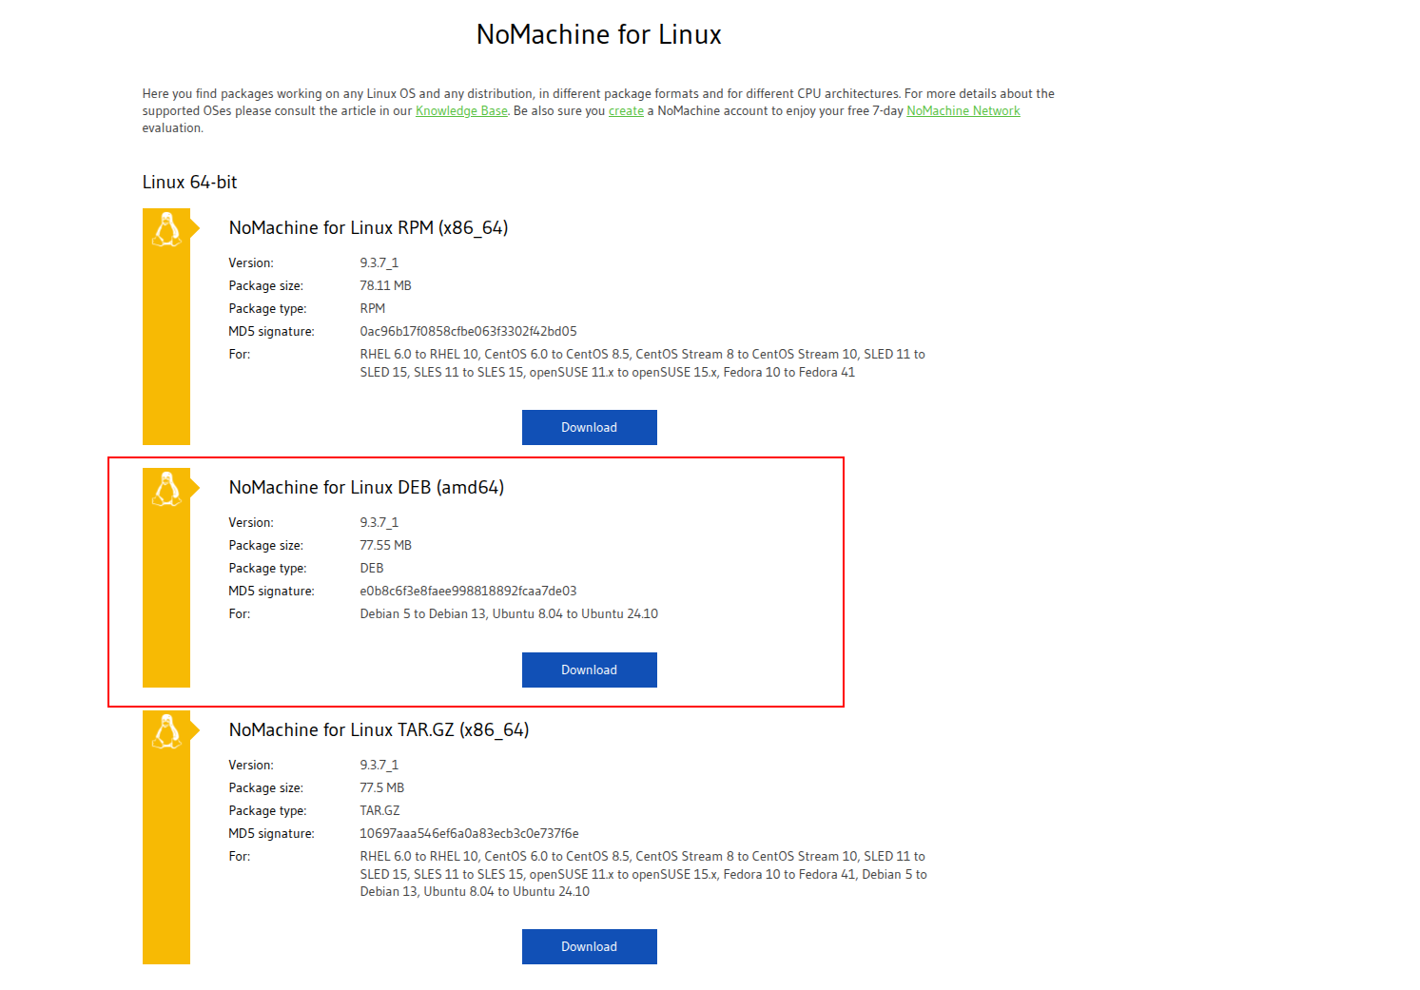Click the heading NoMachine for Linux RPM (x86_64)
The image size is (1420, 990).
(369, 228)
